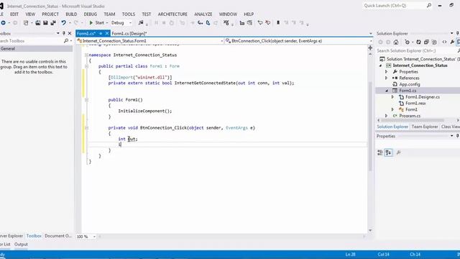
Task: Toggle Show All Files in Solution Explorer
Action: point(434,42)
